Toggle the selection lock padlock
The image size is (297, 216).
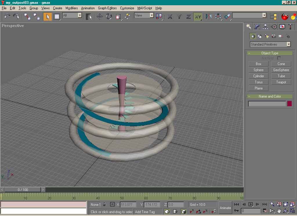(x=104, y=204)
